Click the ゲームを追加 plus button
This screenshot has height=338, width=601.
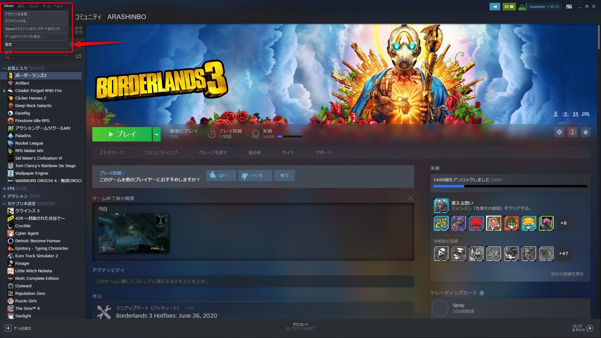pyautogui.click(x=8, y=328)
